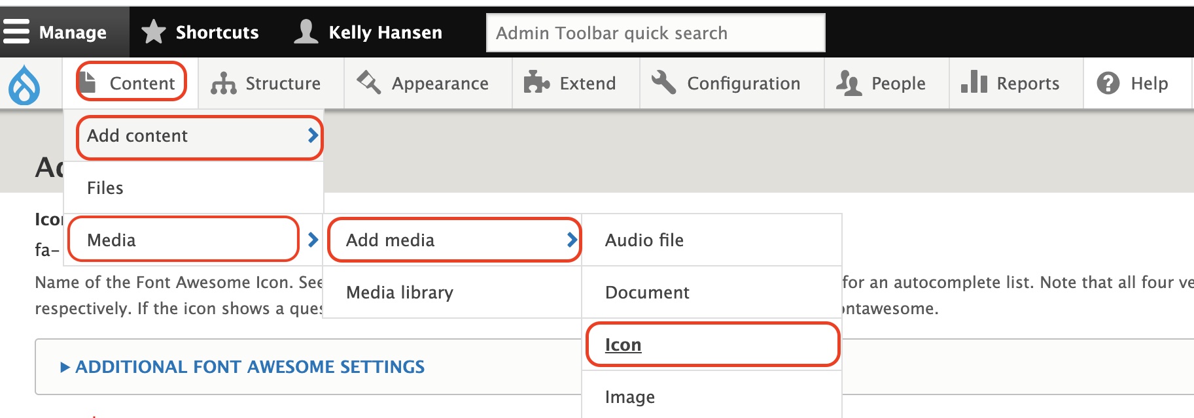Click the Shortcuts star icon
Screen dimensions: 1194x418
click(154, 32)
